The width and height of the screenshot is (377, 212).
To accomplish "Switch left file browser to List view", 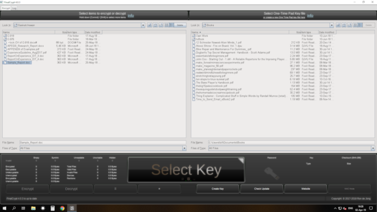I will point(167,25).
